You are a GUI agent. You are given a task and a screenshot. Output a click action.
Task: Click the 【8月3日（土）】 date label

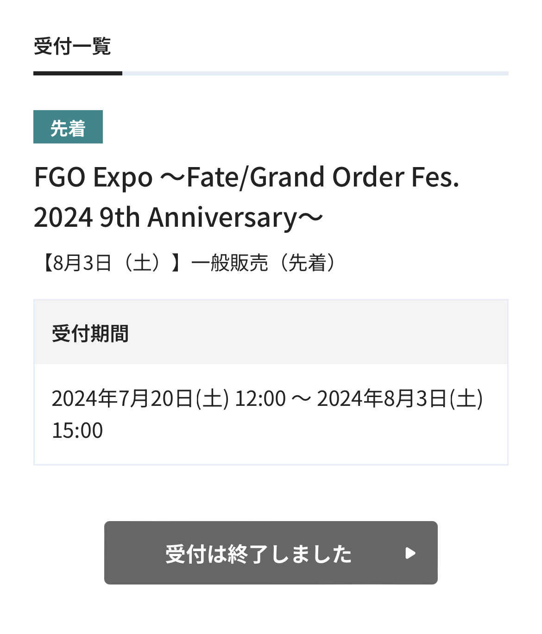(x=111, y=263)
